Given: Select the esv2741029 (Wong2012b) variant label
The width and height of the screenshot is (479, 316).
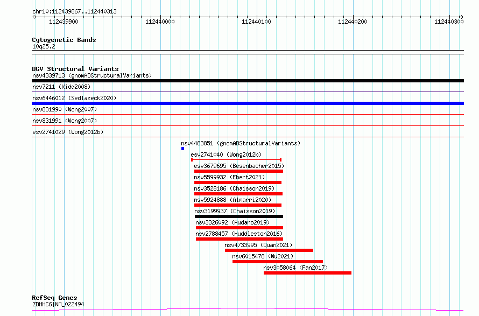Looking at the screenshot, I should [x=68, y=132].
